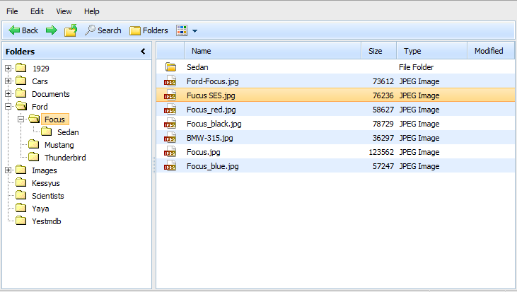Image resolution: width=517 pixels, height=292 pixels.
Task: Select the Sedan subfolder in tree
Action: point(68,132)
